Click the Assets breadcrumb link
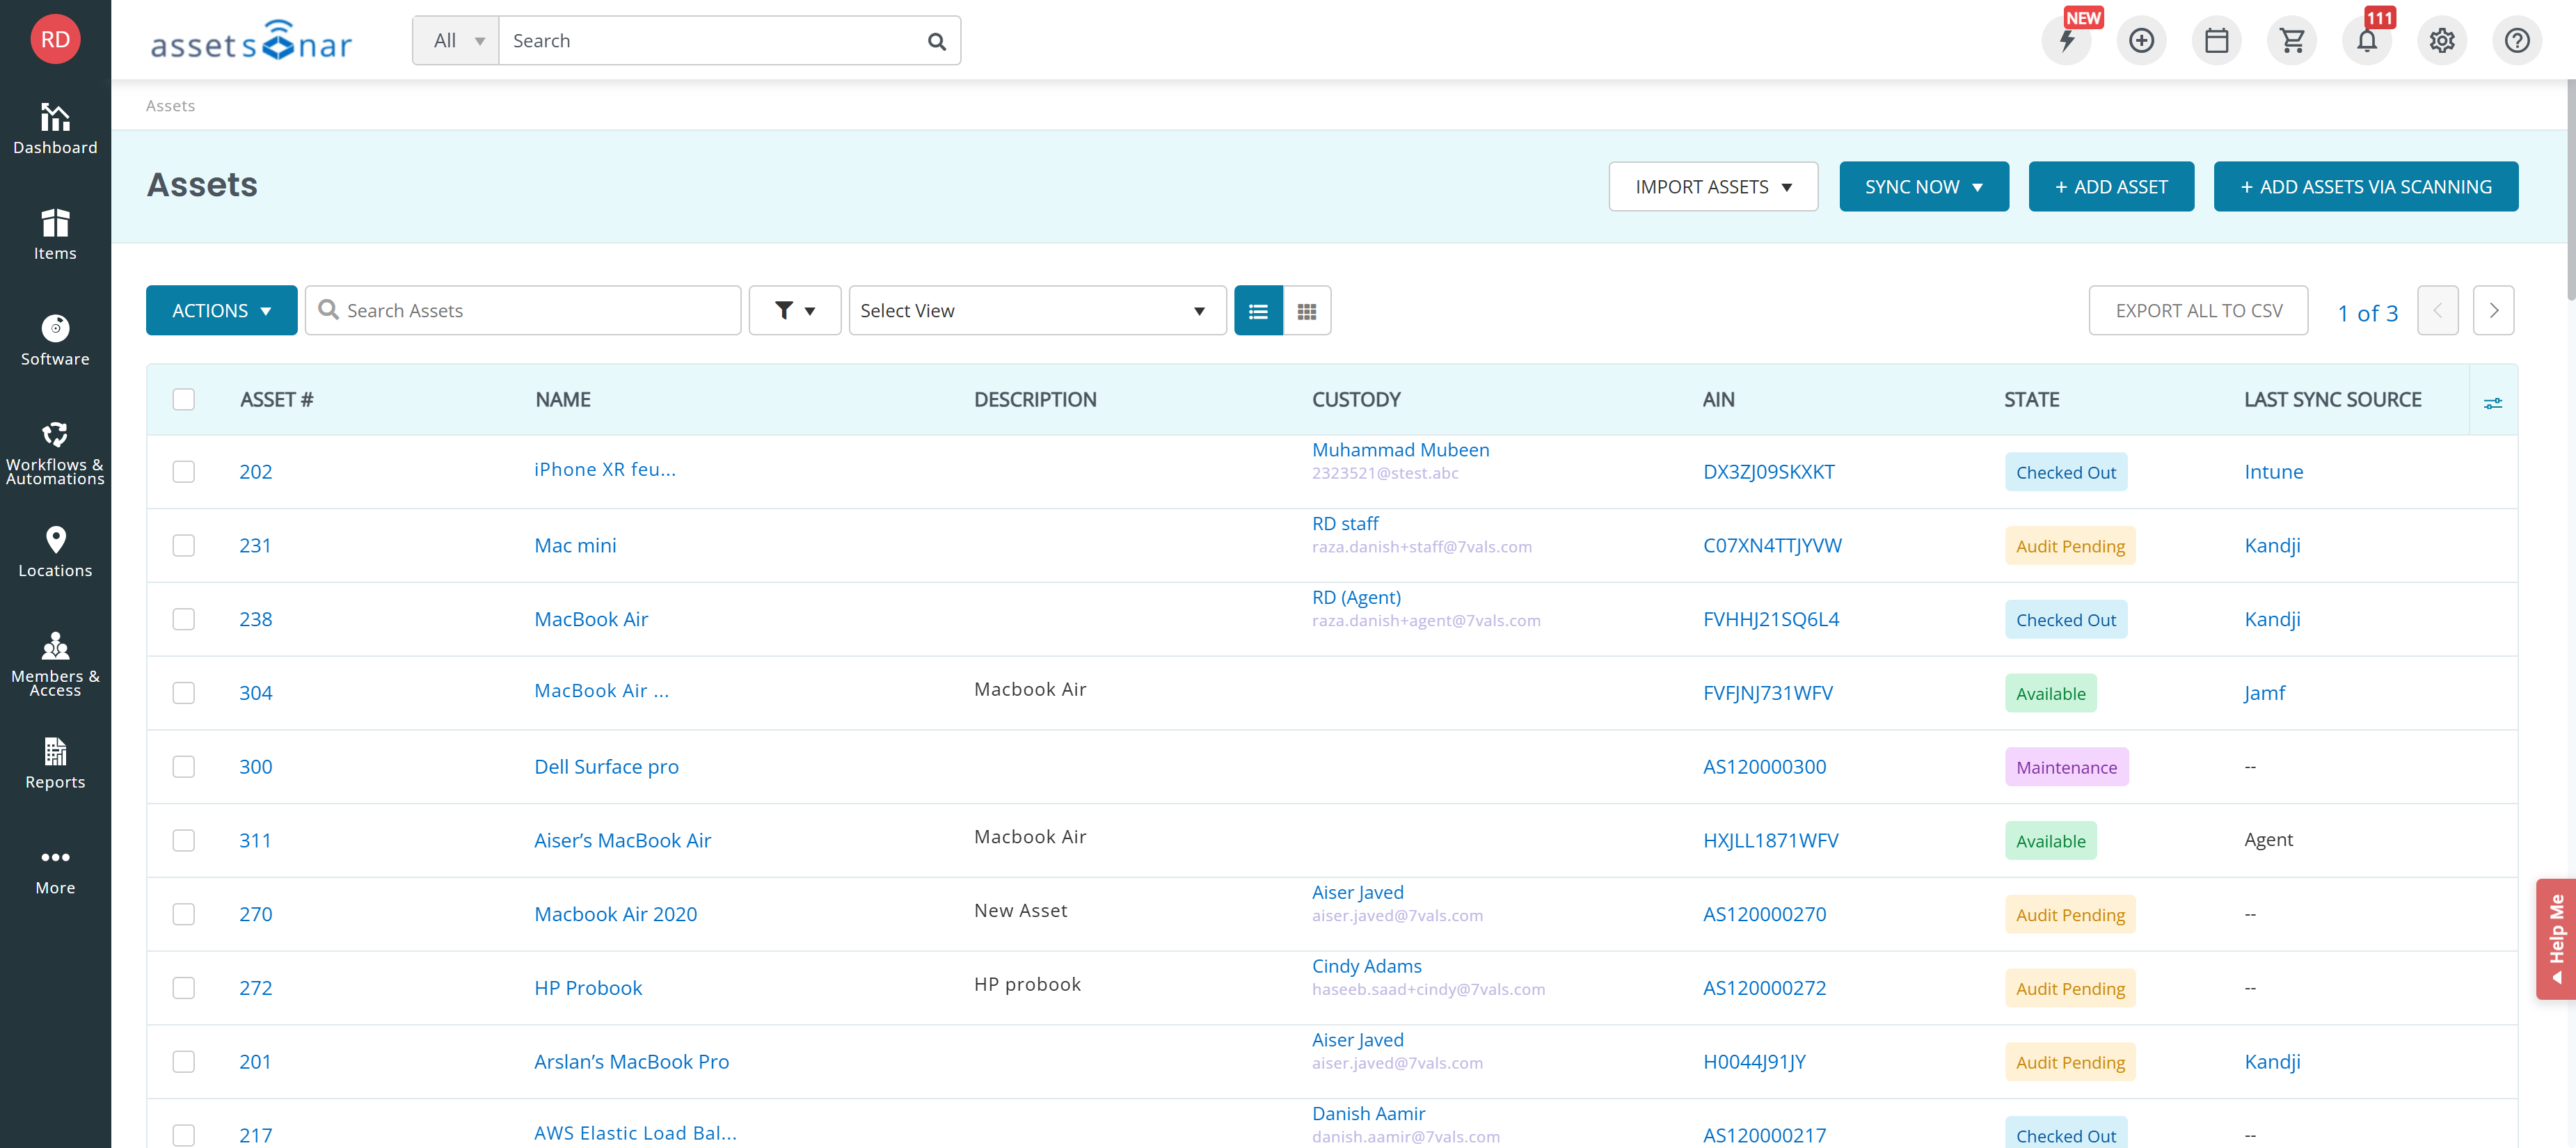This screenshot has height=1148, width=2576. (170, 105)
